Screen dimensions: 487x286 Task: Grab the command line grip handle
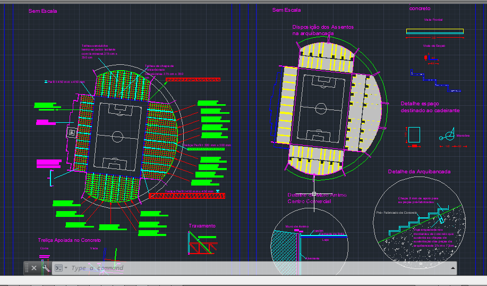27,268
